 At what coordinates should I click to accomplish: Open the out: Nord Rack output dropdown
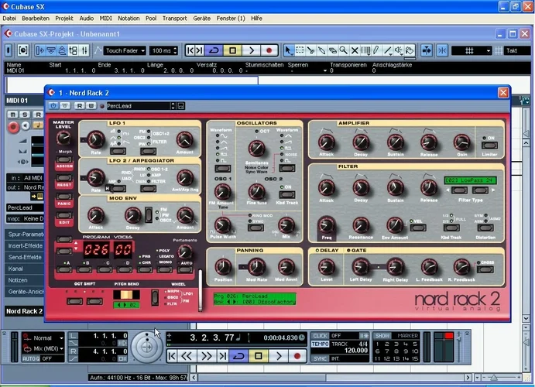[26, 187]
